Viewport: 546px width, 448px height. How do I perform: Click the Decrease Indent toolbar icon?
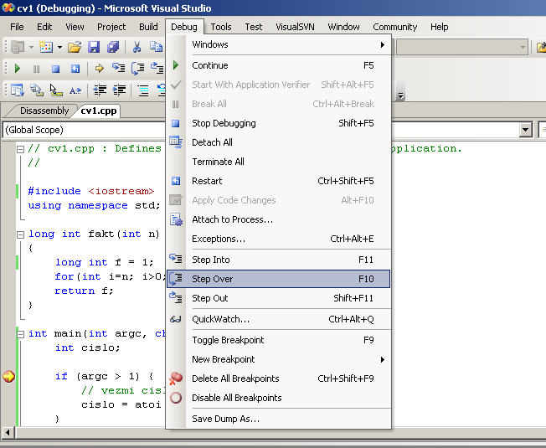point(100,90)
